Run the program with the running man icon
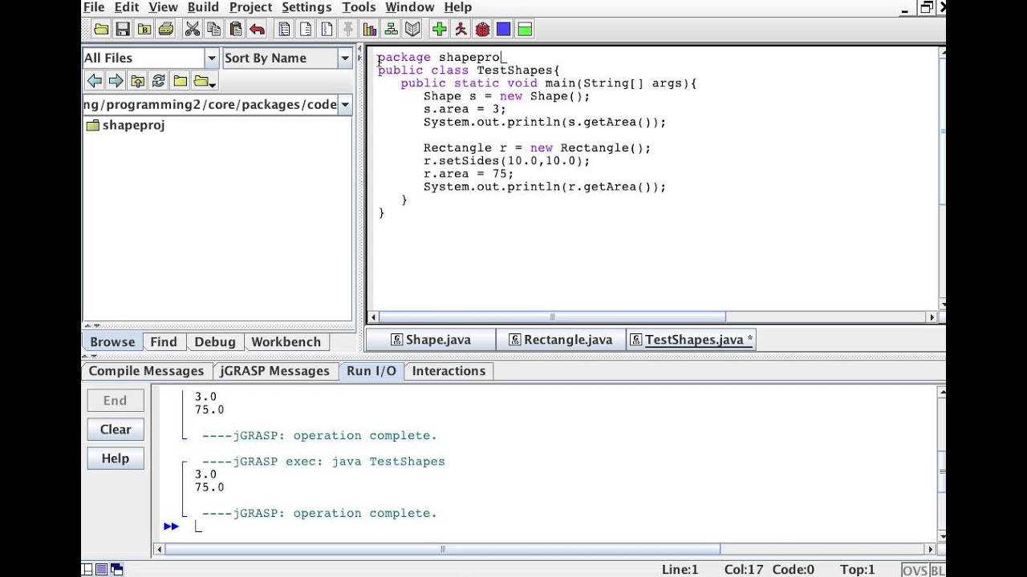Viewport: 1027px width, 577px height. click(x=461, y=30)
